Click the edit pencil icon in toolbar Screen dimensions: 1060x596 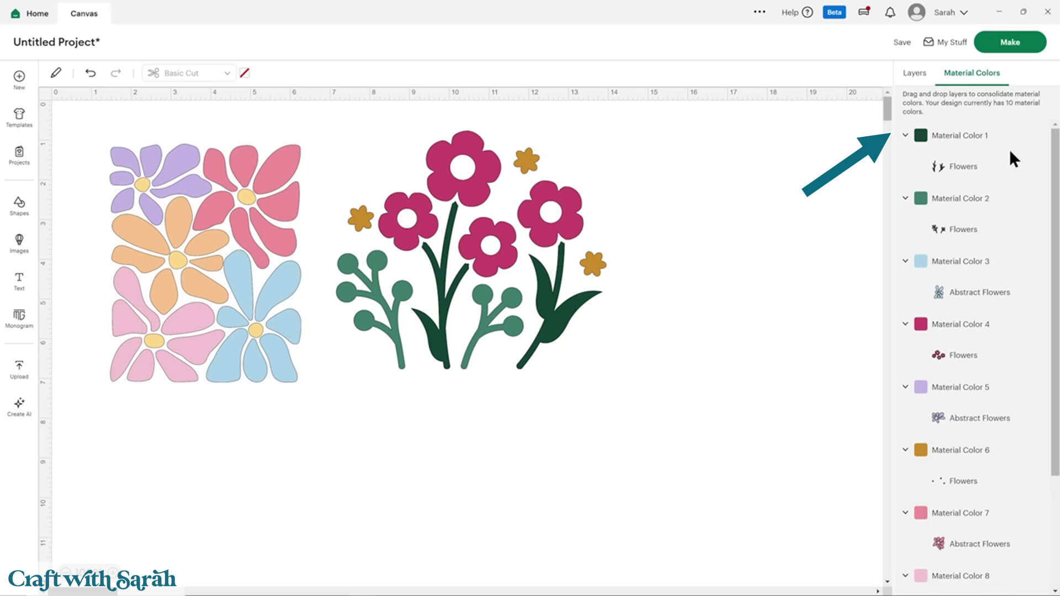pos(56,73)
